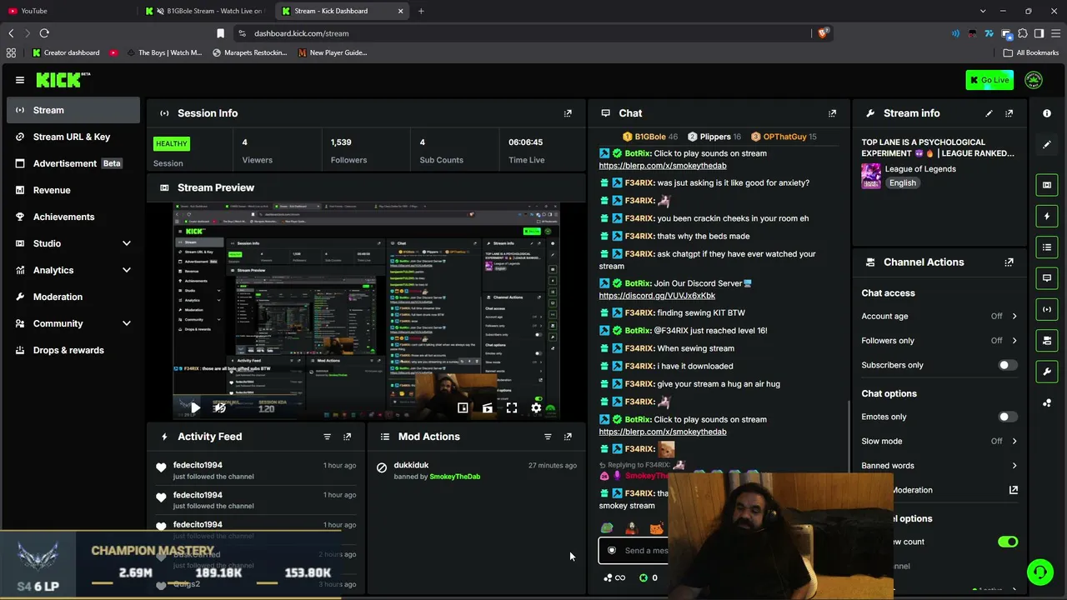Open the browser extensions puzzle icon

click(1023, 33)
